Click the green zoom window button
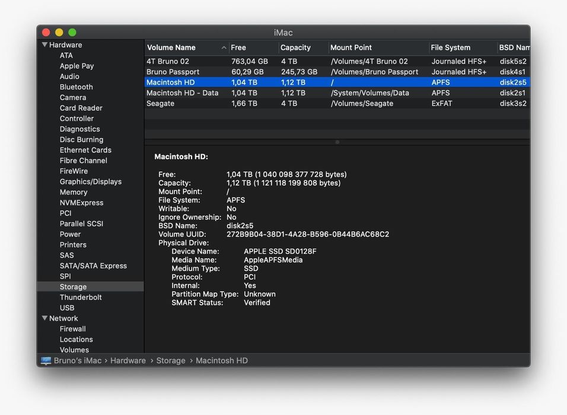The image size is (567, 415). pyautogui.click(x=72, y=32)
